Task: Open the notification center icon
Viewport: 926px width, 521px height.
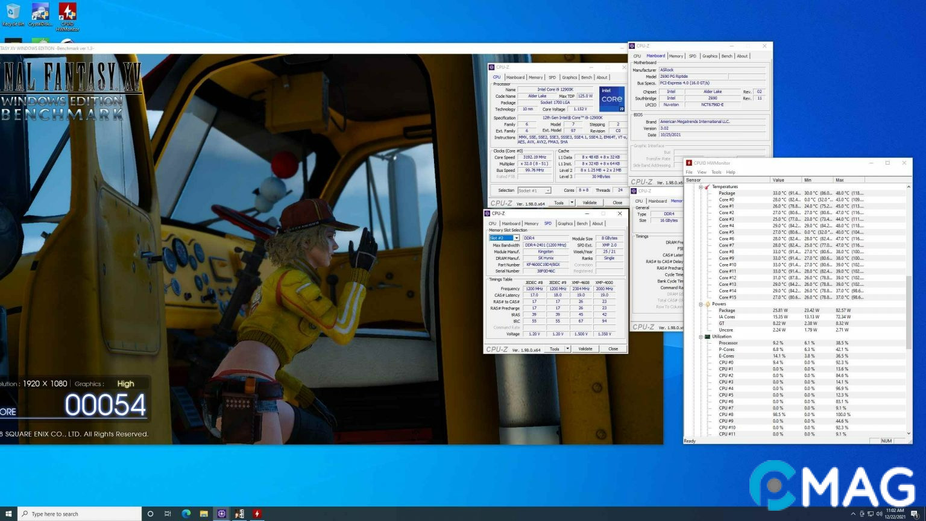Action: click(x=914, y=514)
